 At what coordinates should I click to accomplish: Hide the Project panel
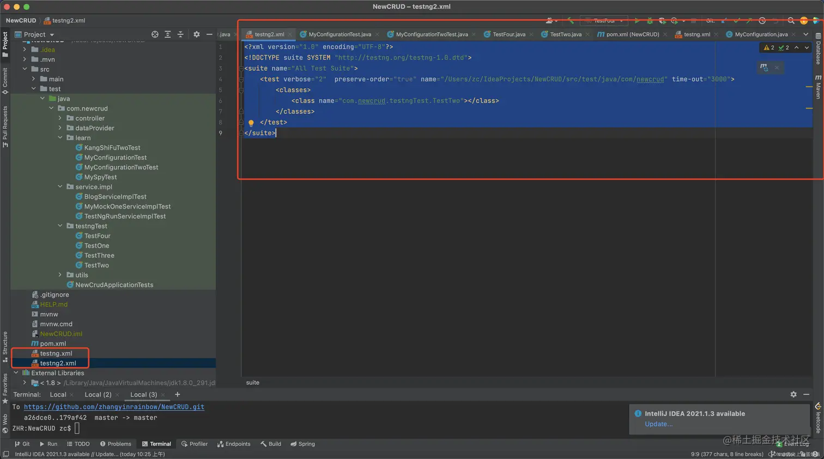tap(209, 34)
